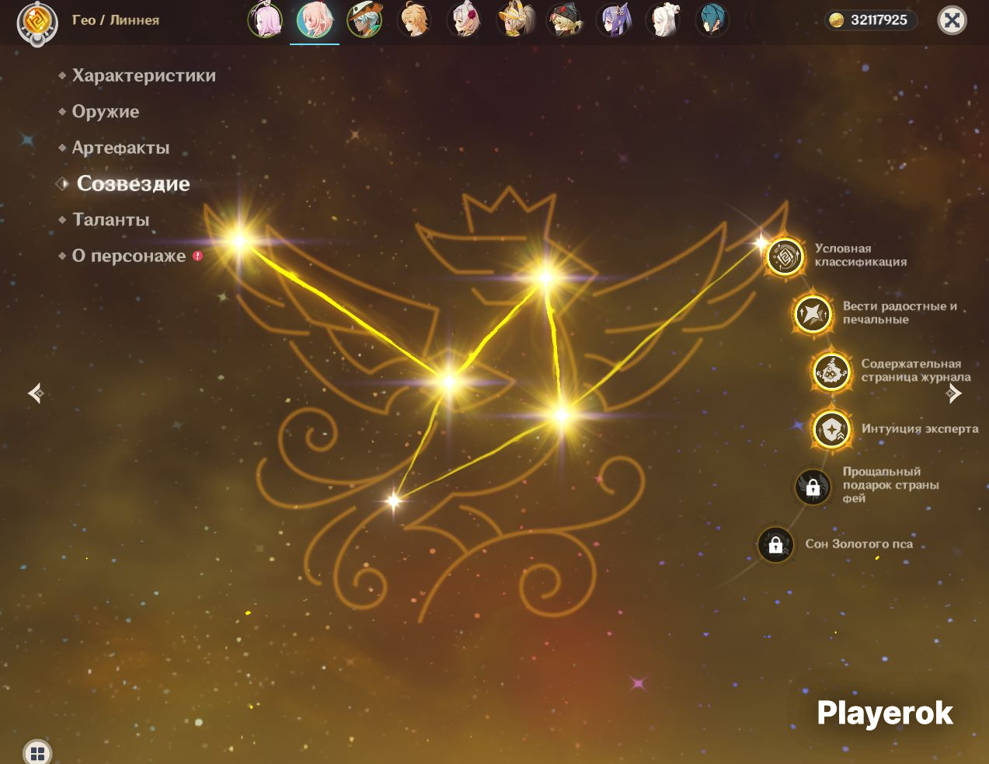This screenshot has height=764, width=989.
Task: Click the Сон Золотого пса label
Action: point(859,544)
